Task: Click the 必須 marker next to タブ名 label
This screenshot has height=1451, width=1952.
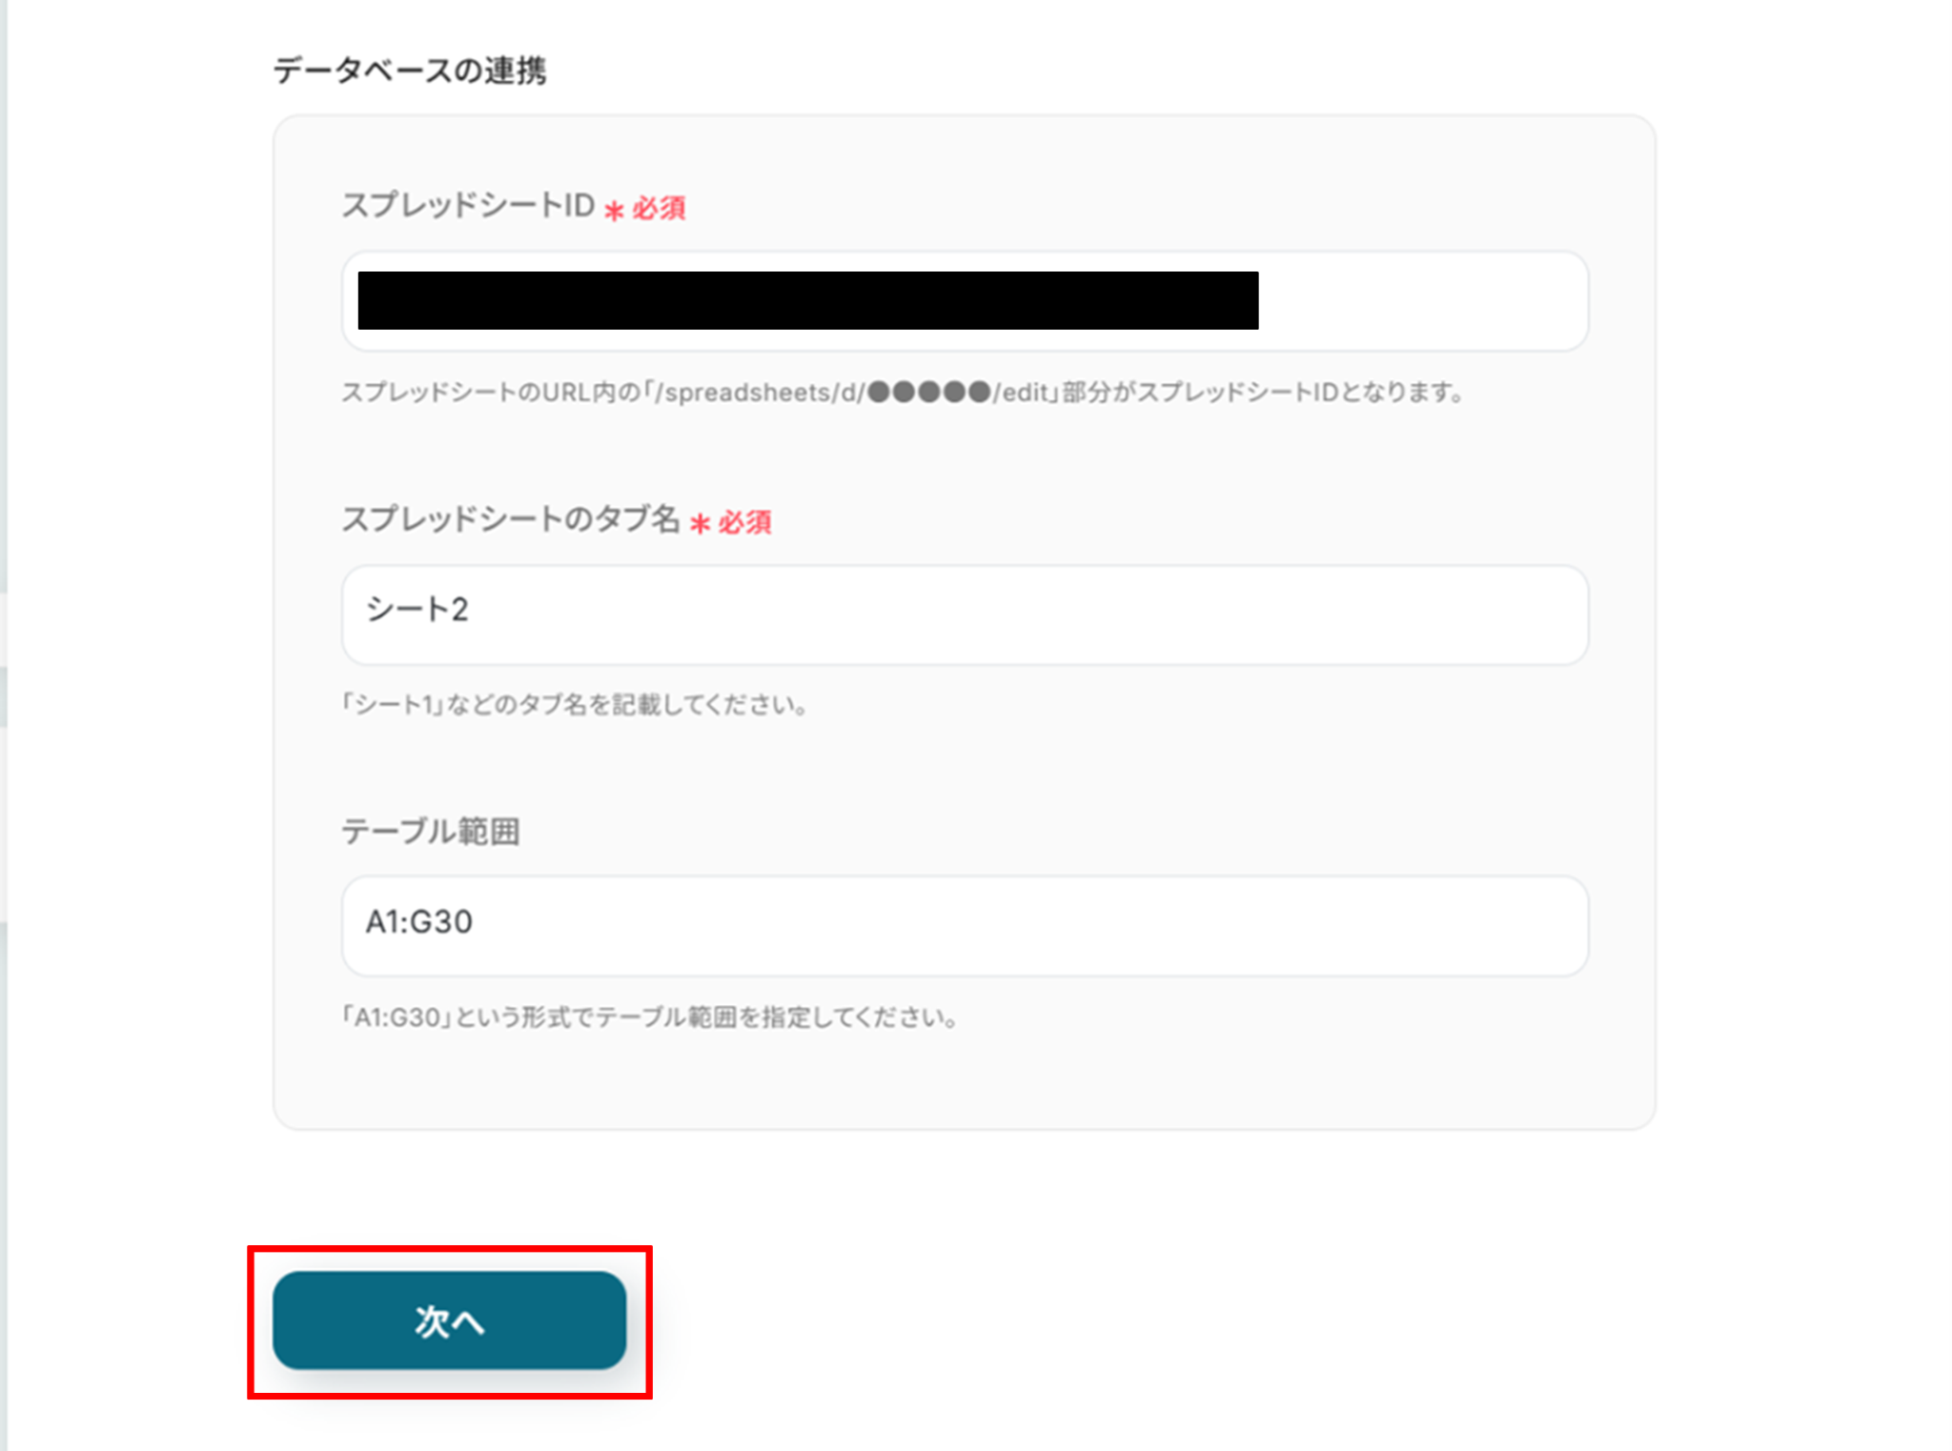Action: 744,521
